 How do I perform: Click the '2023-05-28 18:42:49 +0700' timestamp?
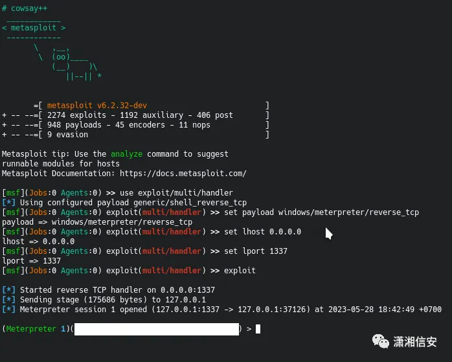click(x=385, y=310)
